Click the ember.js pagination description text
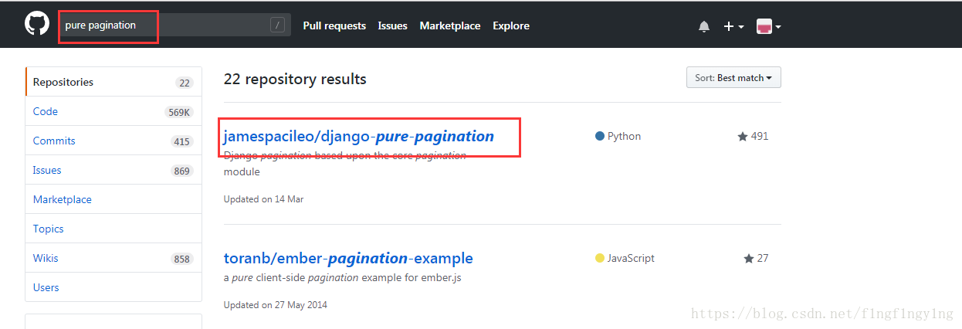Viewport: 962px width, 329px height. pyautogui.click(x=342, y=278)
